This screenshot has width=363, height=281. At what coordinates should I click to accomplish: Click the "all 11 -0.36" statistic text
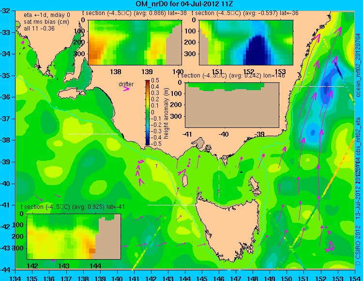(39, 29)
